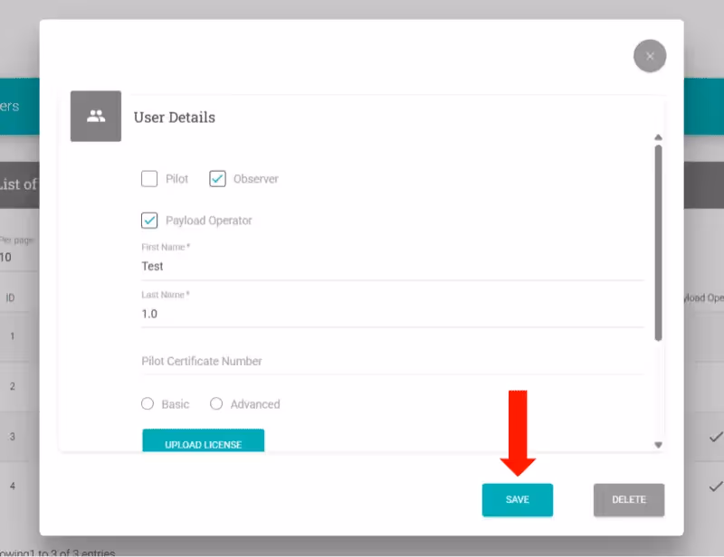Click the scrollbar up arrow in the dialog
The width and height of the screenshot is (724, 557).
pos(658,137)
